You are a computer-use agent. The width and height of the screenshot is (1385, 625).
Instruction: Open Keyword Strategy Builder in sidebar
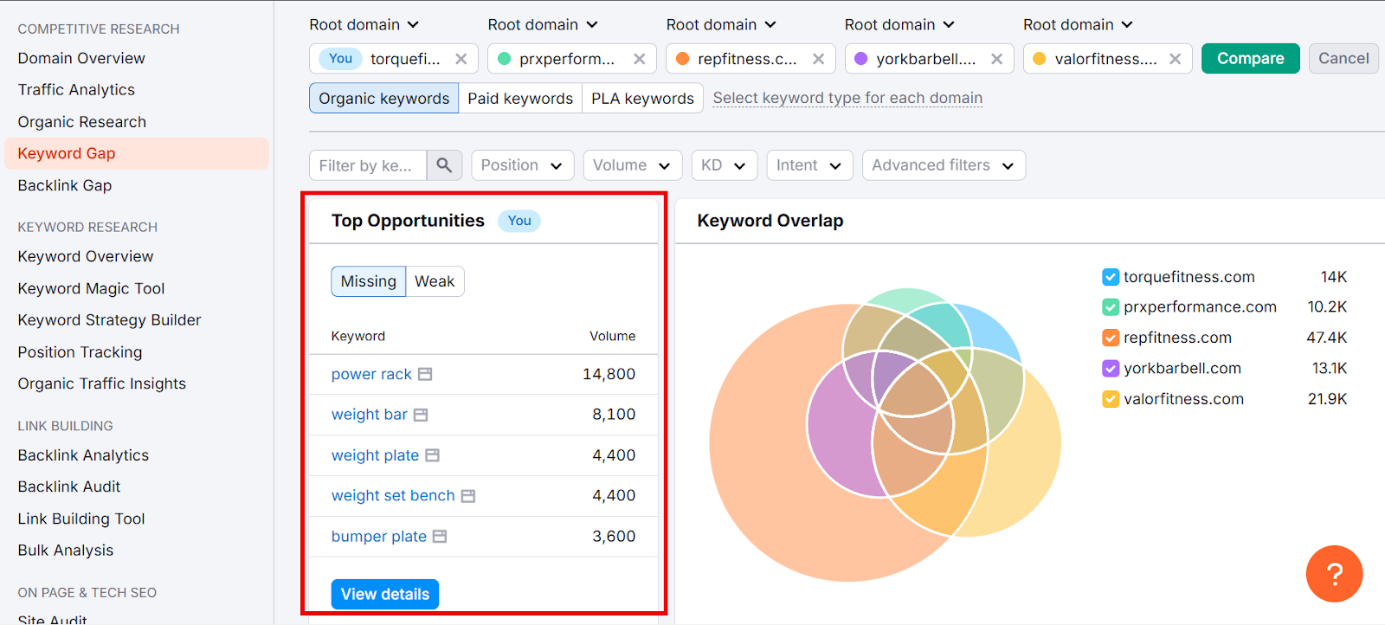[x=109, y=320]
